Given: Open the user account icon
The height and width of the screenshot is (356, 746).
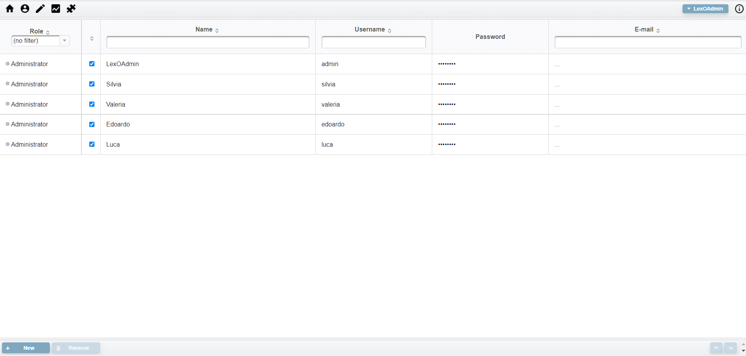Looking at the screenshot, I should tap(25, 9).
